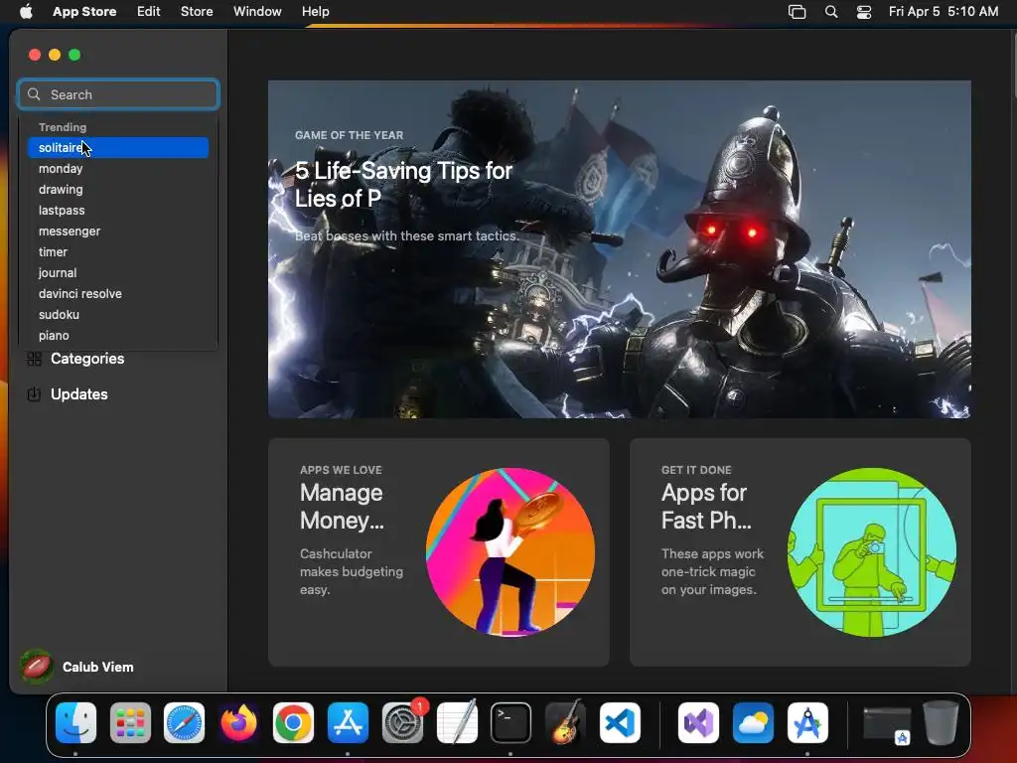Open the Categories sidebar section

click(87, 359)
